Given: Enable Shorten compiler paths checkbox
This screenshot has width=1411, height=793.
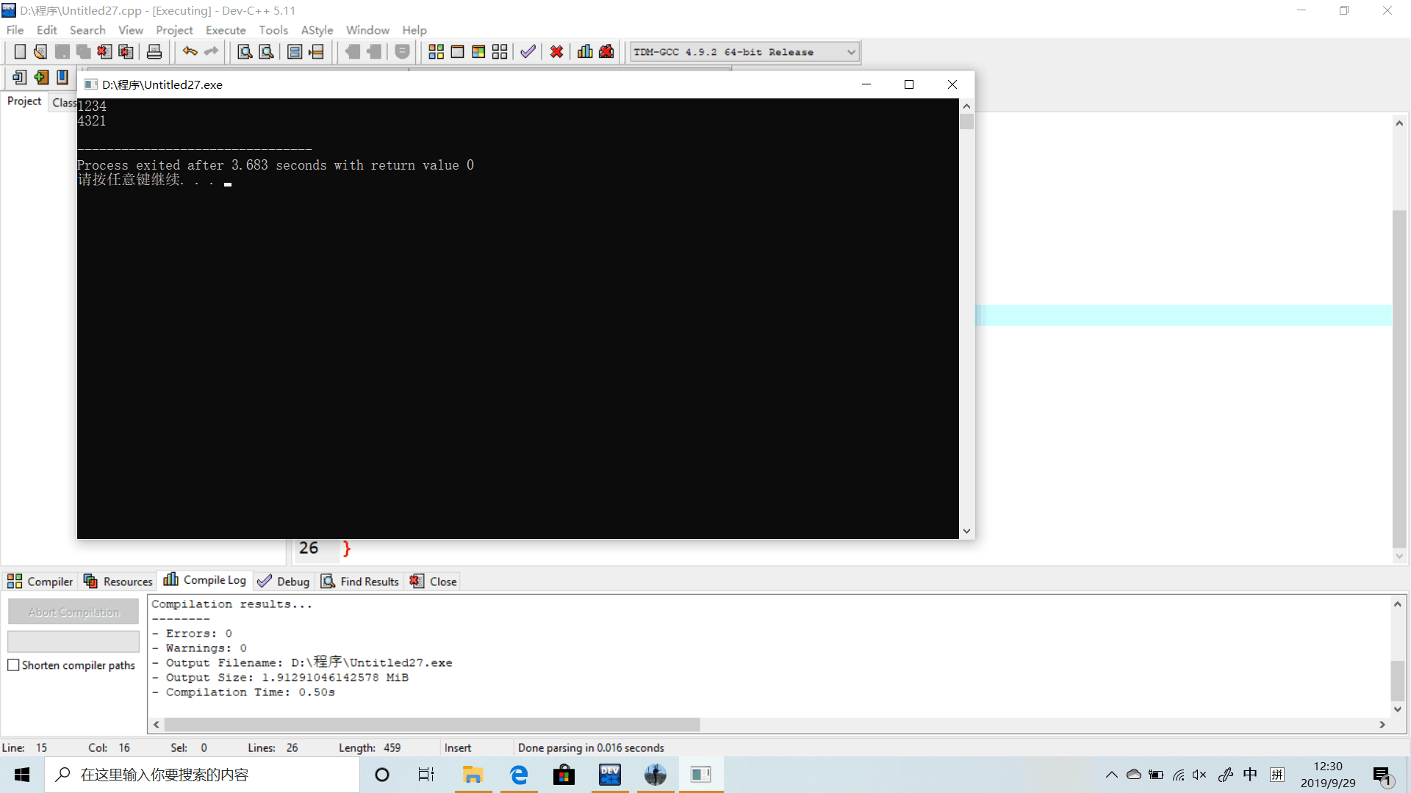Looking at the screenshot, I should [13, 665].
